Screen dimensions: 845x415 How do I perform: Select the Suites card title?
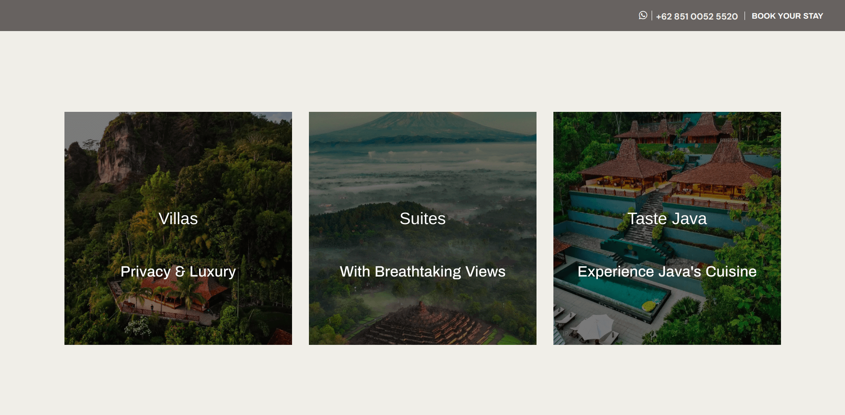(422, 218)
